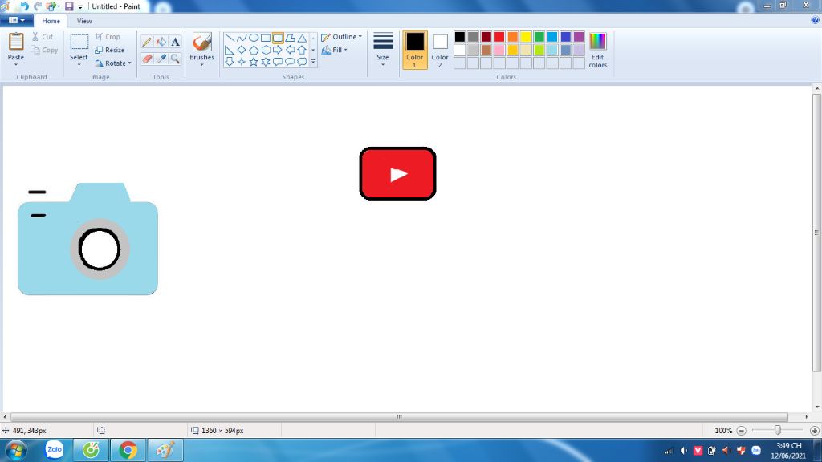Activate Color 2 background selector
This screenshot has width=822, height=462.
coord(440,50)
